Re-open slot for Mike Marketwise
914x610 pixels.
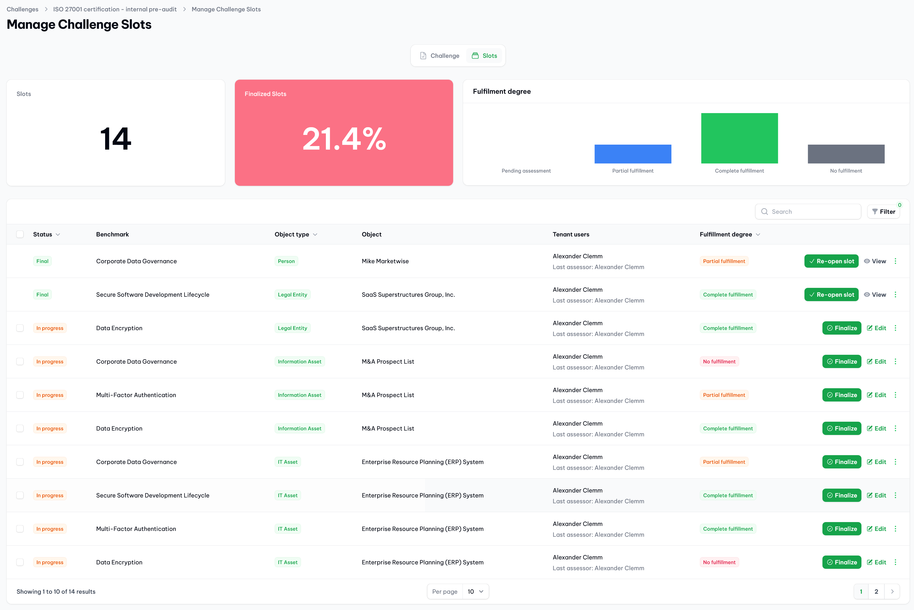(831, 261)
